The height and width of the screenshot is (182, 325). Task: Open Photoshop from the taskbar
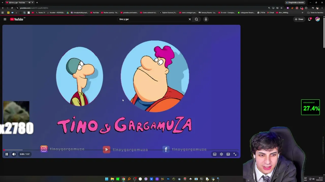pyautogui.click(x=168, y=179)
